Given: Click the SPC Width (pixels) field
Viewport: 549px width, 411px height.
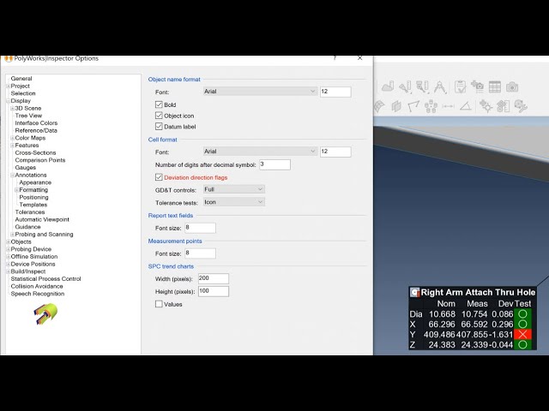Looking at the screenshot, I should [x=214, y=278].
